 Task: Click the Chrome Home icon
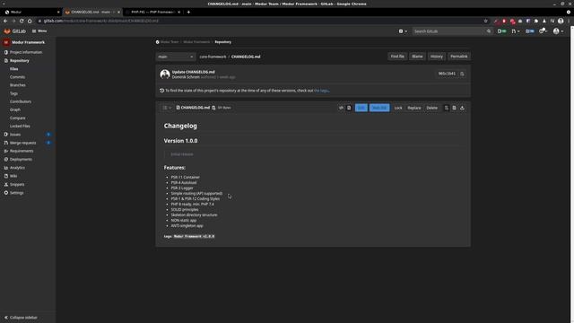click(30, 22)
